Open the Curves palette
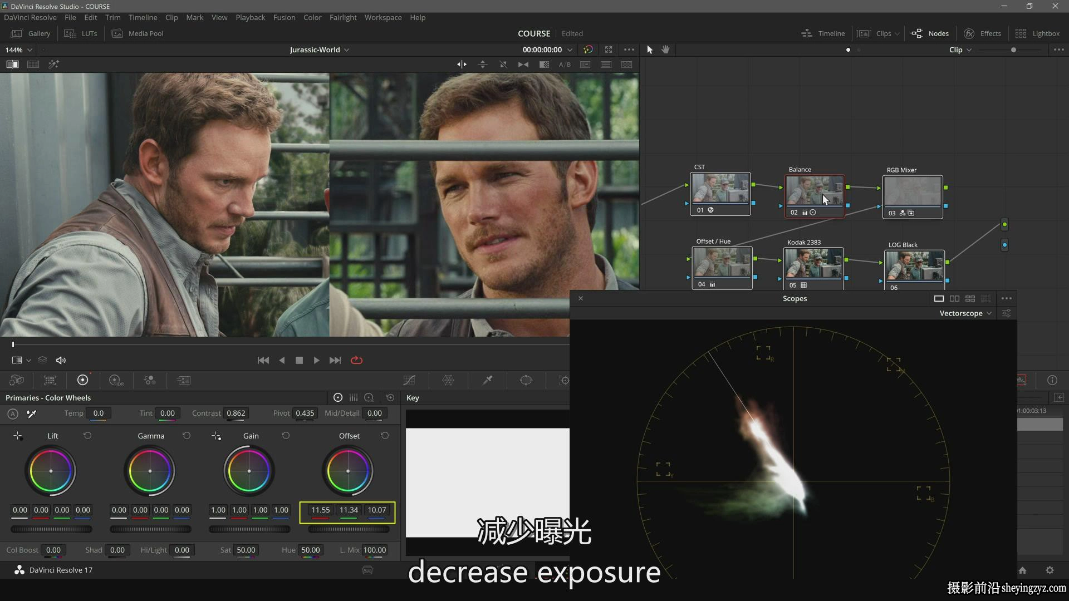Screen dimensions: 1069x601 [x=409, y=380]
